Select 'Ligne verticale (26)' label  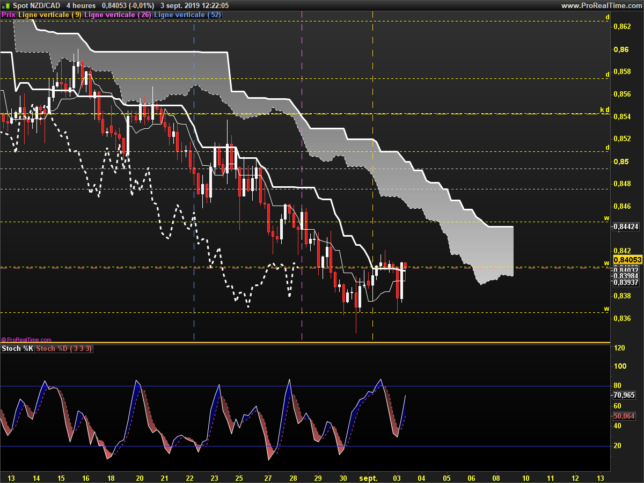point(118,15)
